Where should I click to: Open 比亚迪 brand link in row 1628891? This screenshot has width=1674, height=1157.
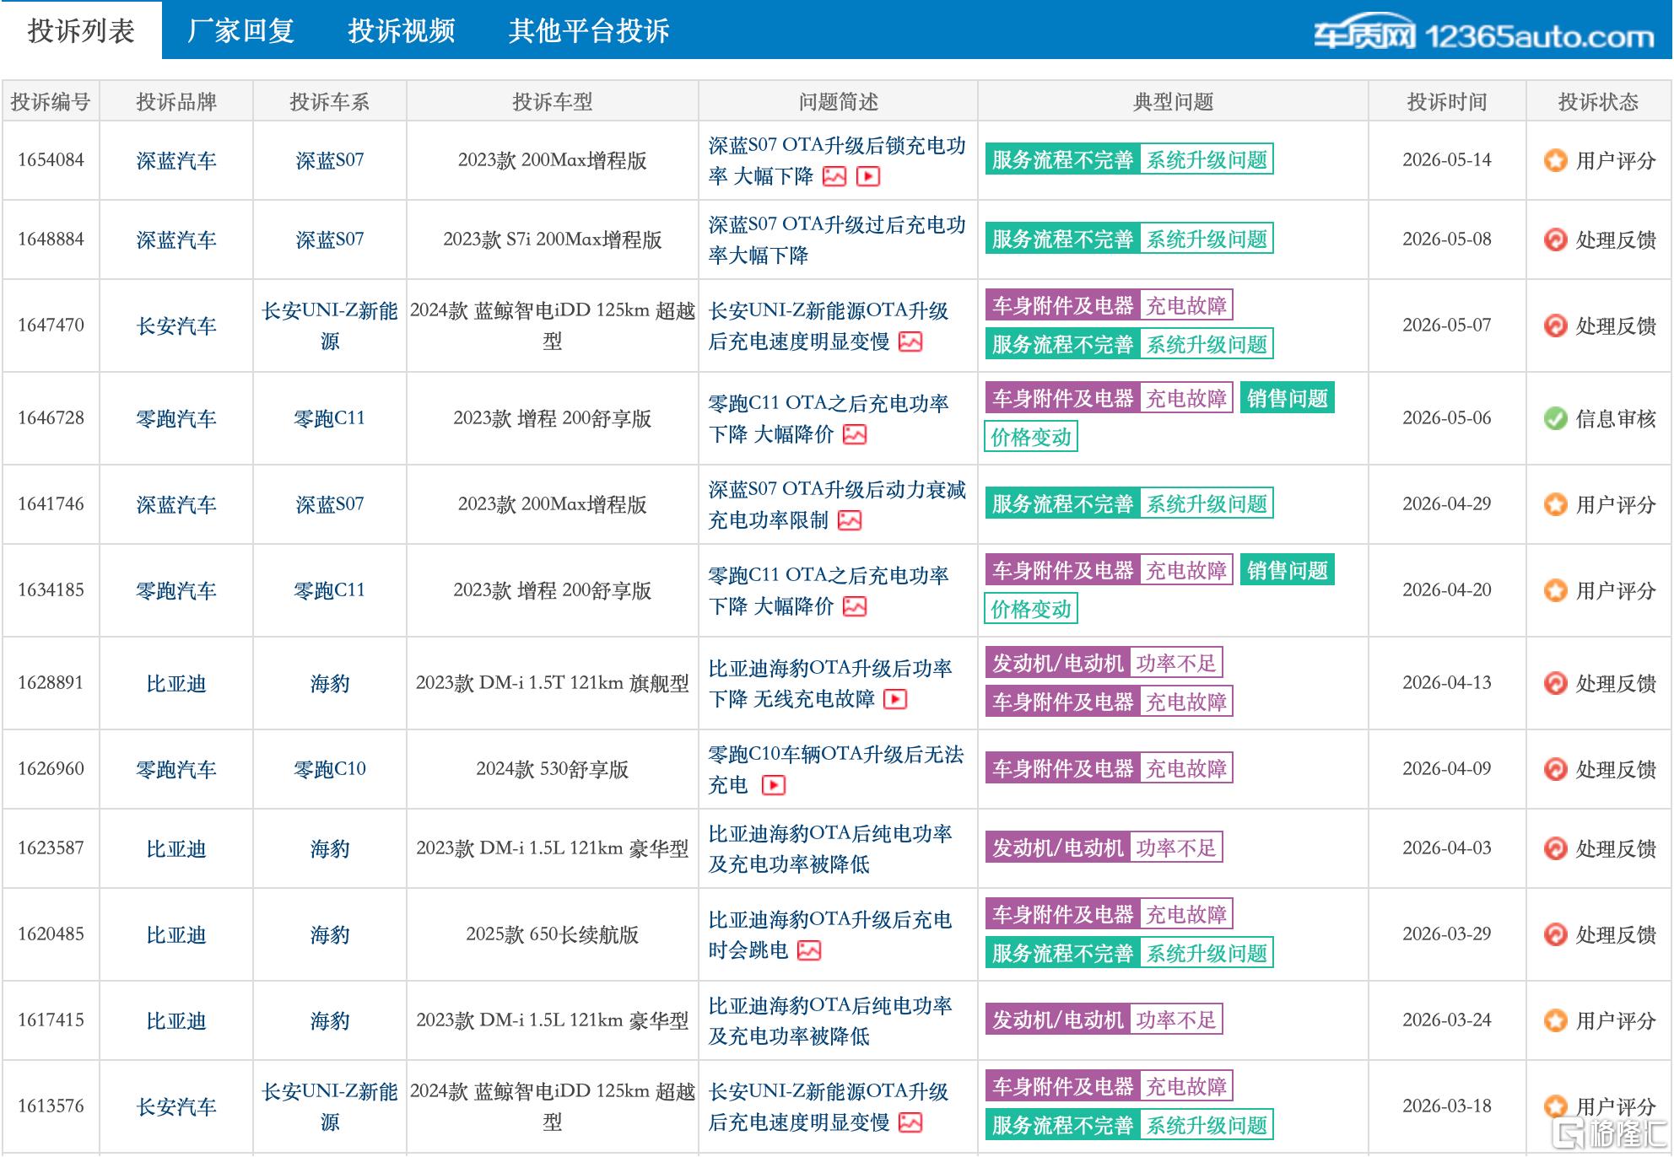pos(176,683)
